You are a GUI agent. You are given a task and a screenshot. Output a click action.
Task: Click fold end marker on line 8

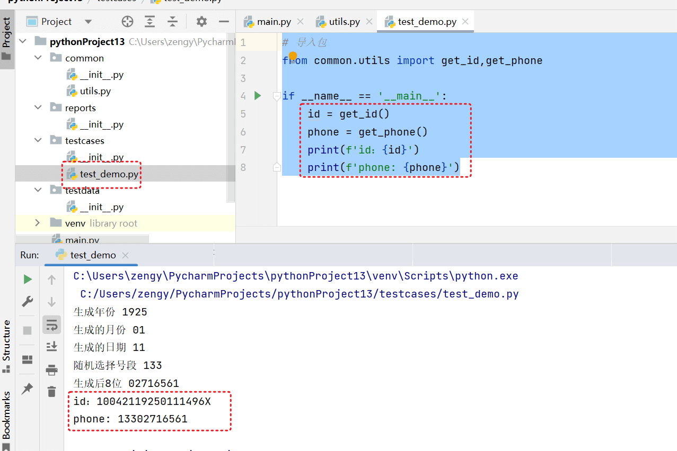point(276,167)
